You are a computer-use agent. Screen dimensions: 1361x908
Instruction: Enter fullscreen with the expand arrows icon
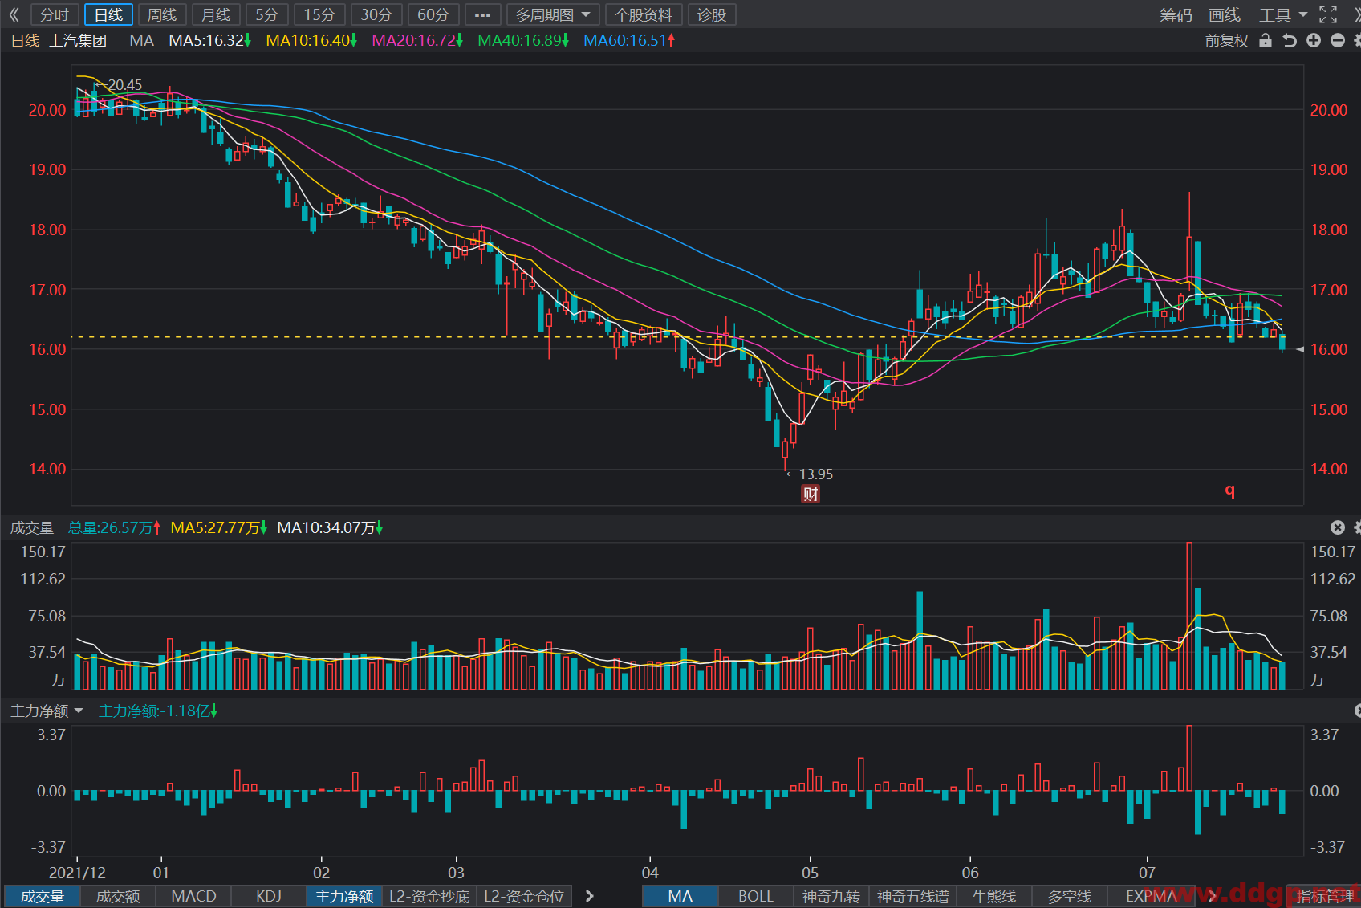[x=1328, y=14]
